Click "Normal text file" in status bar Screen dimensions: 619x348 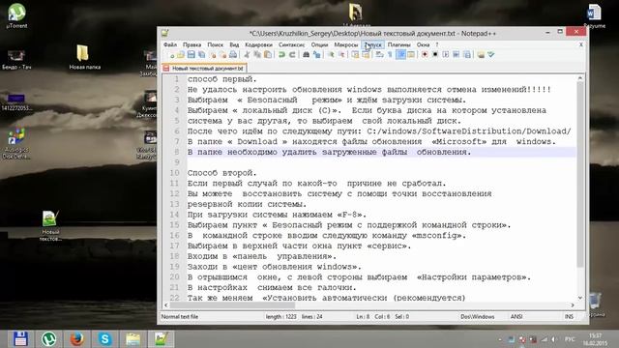click(x=180, y=316)
